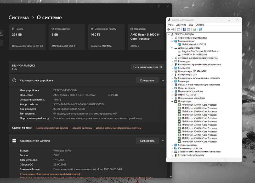Click the Оперативная память 16,0 ГБ card
The image size is (255, 183).
pyautogui.click(x=106, y=37)
